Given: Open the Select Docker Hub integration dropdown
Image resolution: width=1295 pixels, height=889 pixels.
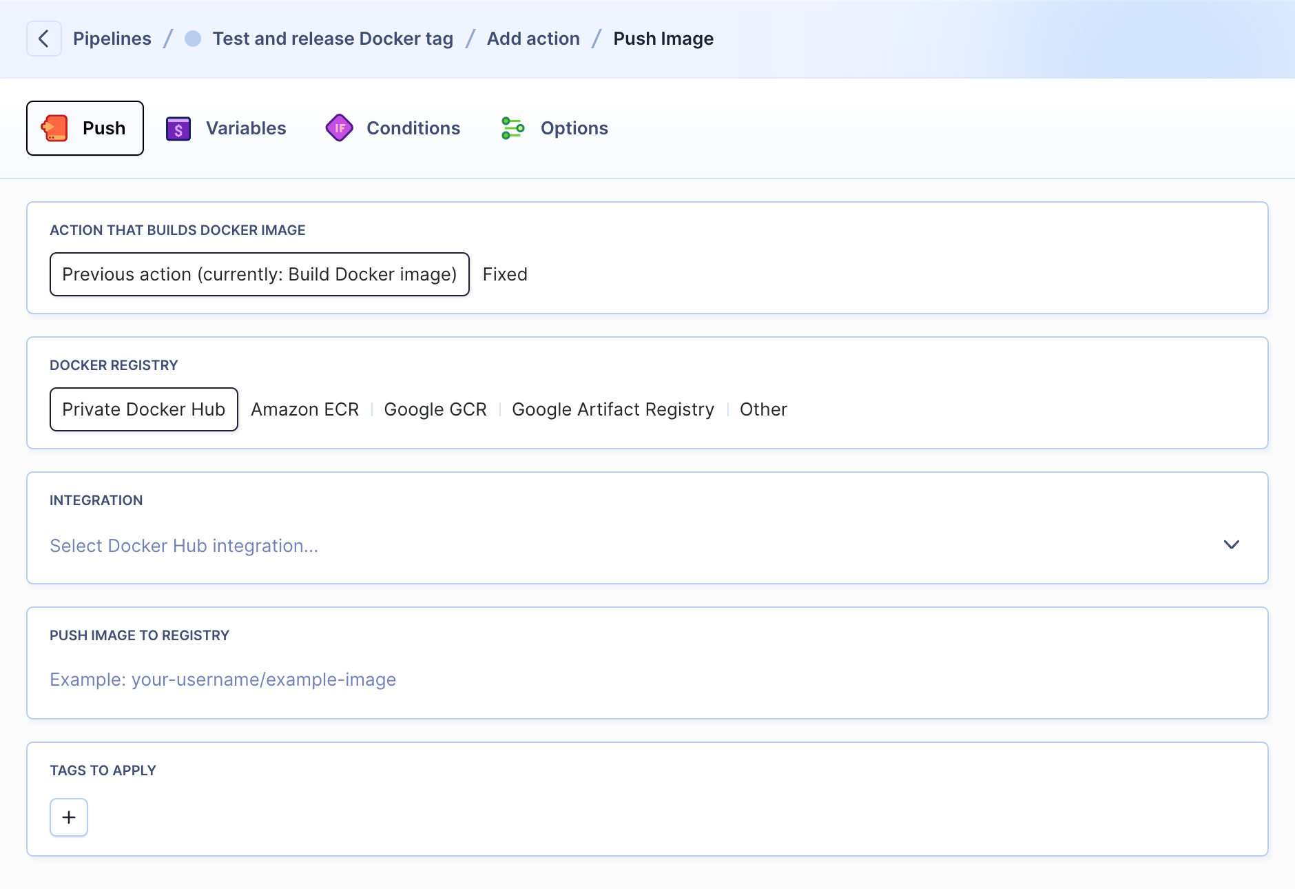Looking at the screenshot, I should pos(647,545).
